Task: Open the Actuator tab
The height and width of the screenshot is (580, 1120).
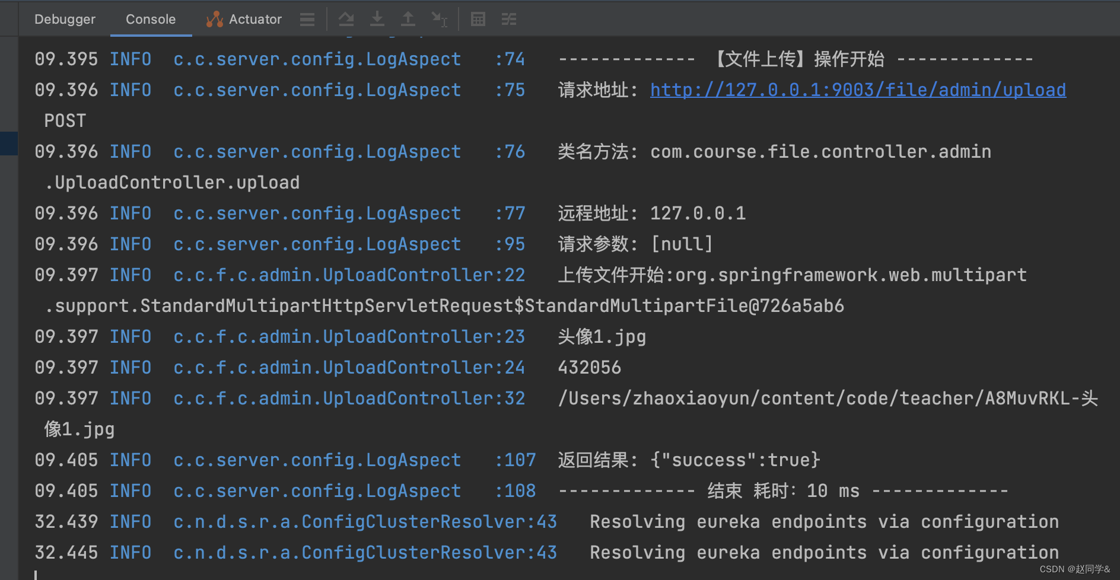Action: pyautogui.click(x=254, y=19)
